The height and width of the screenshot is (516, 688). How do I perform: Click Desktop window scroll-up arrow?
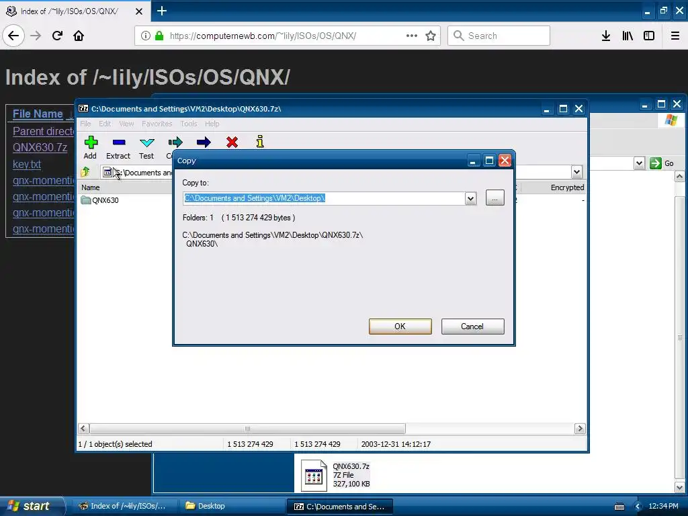pyautogui.click(x=679, y=177)
